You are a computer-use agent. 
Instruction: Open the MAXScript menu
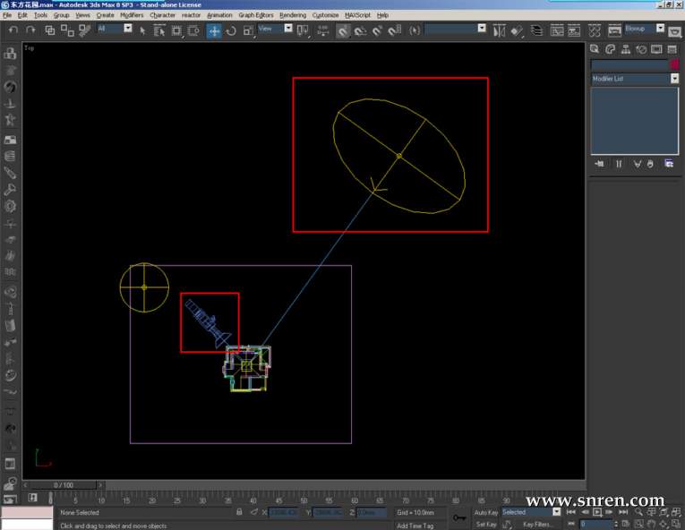point(357,15)
